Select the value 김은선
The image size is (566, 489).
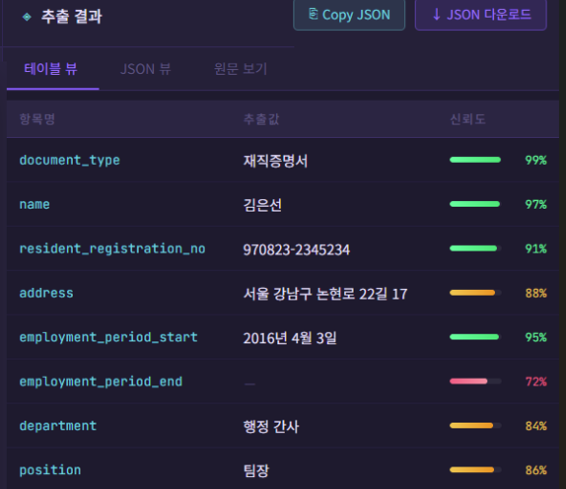coord(262,205)
